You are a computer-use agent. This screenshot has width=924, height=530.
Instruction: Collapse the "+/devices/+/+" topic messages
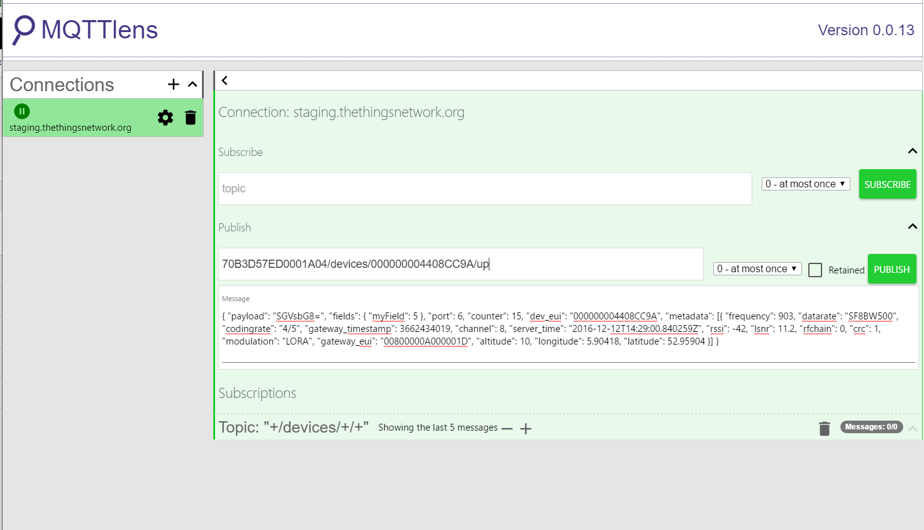913,428
